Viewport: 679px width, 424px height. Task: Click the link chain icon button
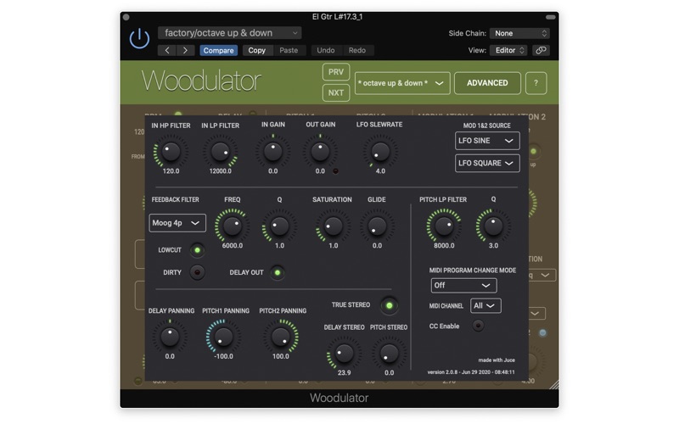coord(541,50)
